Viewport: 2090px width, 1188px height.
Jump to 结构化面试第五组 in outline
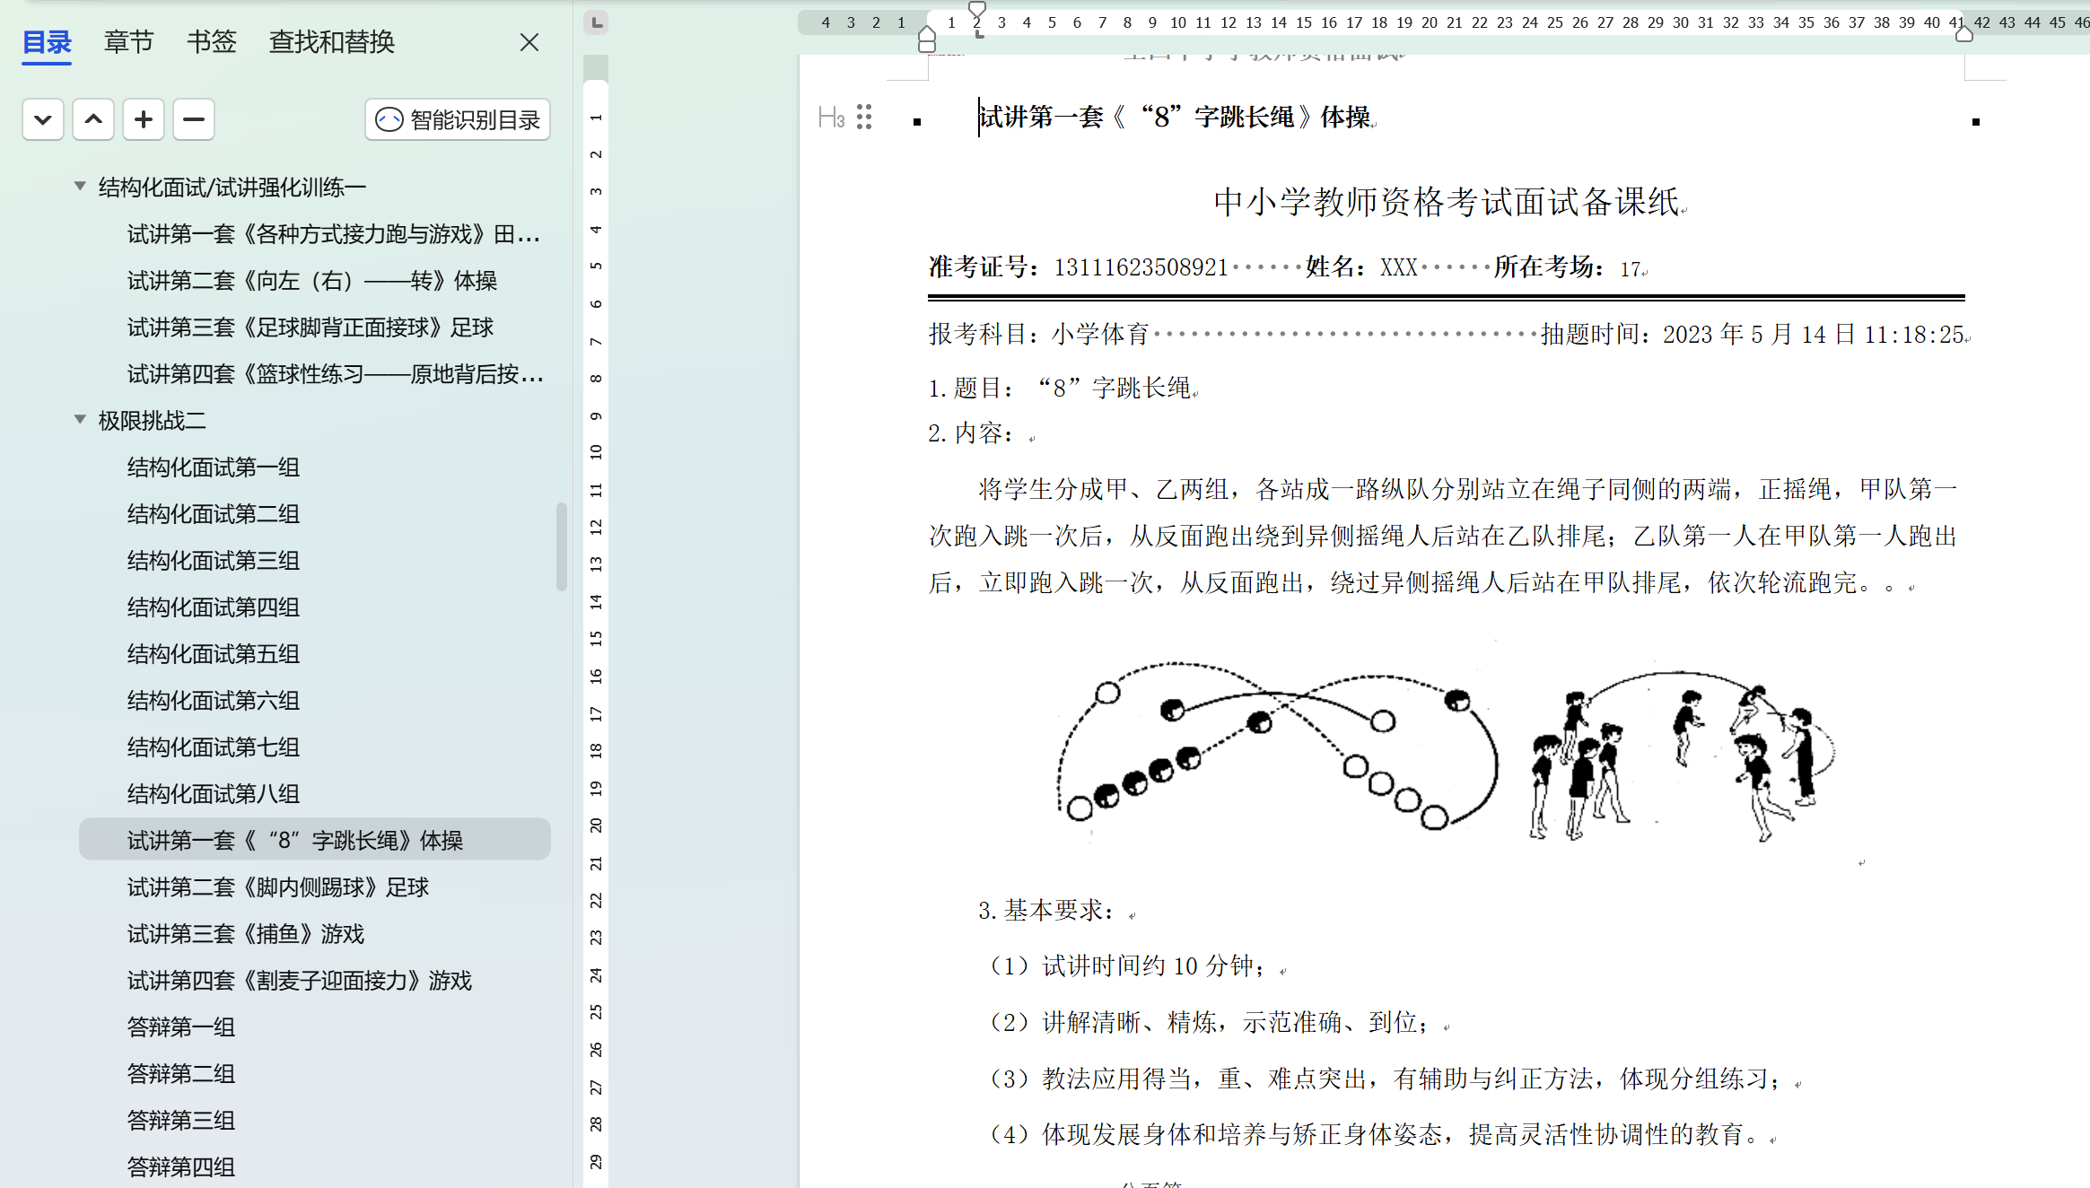(x=214, y=654)
